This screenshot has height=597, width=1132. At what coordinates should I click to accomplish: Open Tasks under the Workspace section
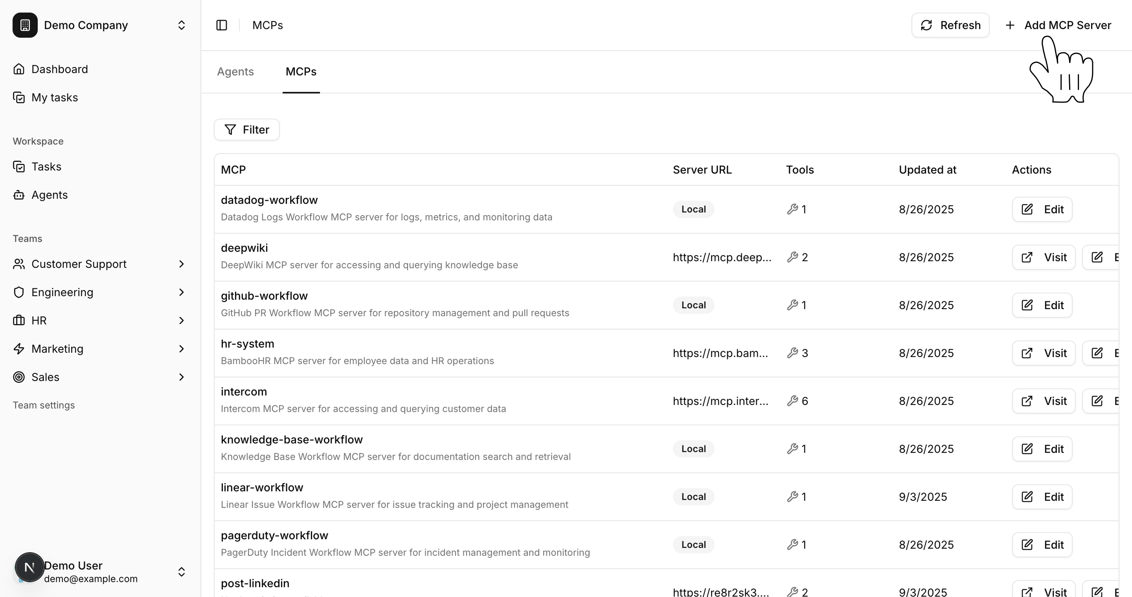[46, 167]
